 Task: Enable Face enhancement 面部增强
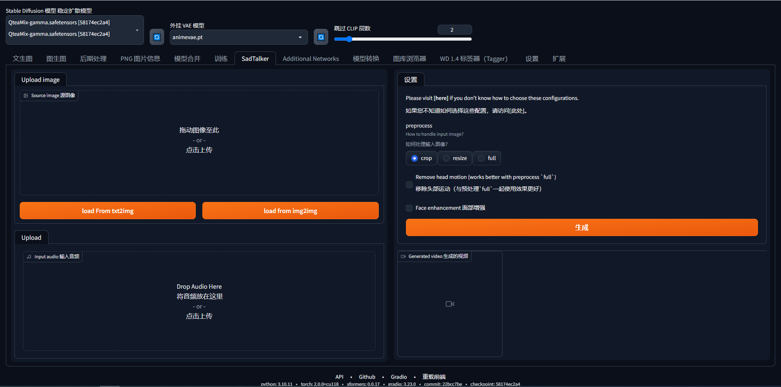point(409,208)
